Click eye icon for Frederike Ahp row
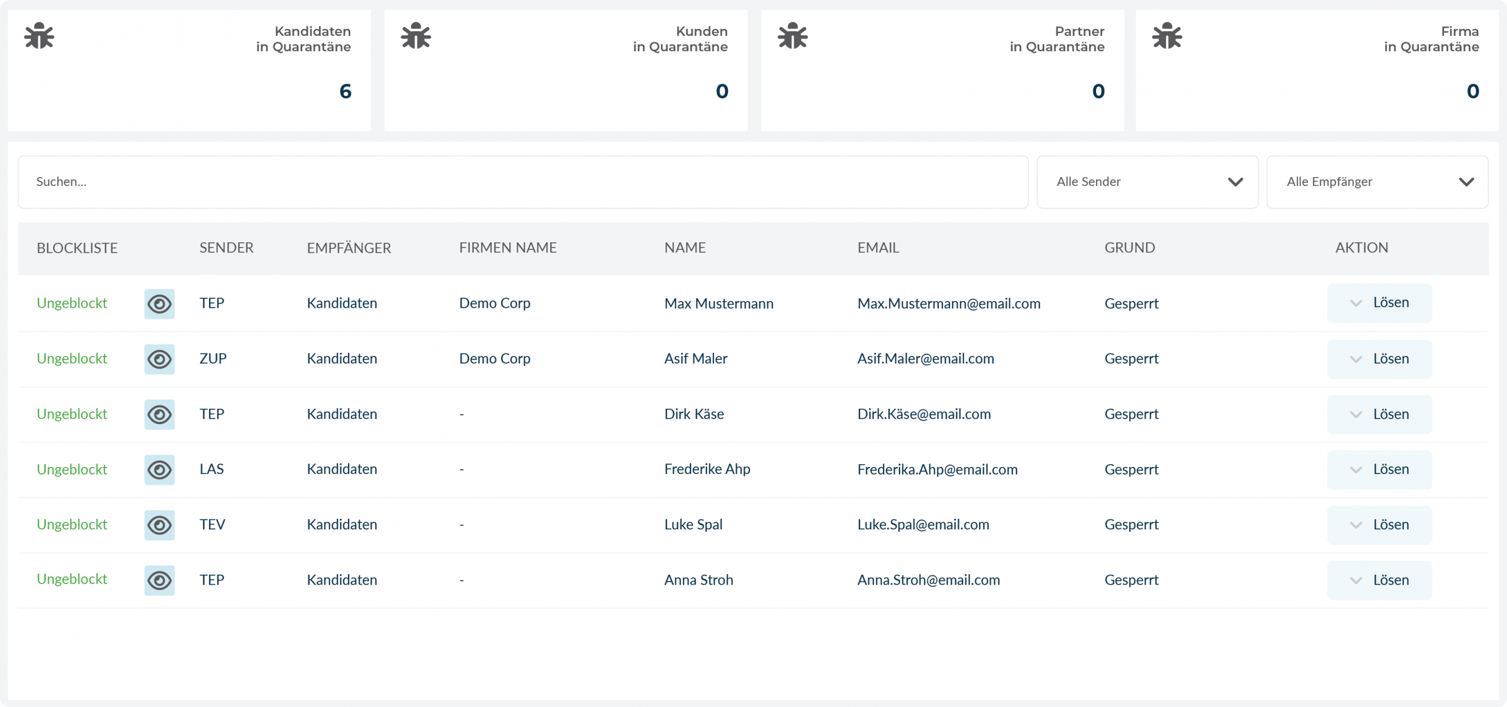Image resolution: width=1507 pixels, height=707 pixels. point(160,470)
